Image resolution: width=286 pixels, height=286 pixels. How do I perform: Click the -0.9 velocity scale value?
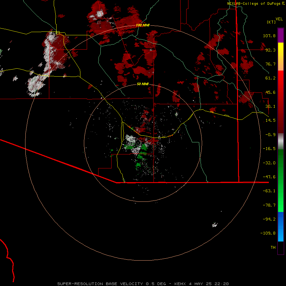(x=270, y=135)
